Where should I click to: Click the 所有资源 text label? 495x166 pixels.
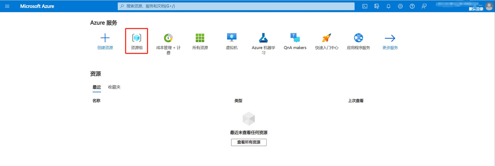point(200,48)
